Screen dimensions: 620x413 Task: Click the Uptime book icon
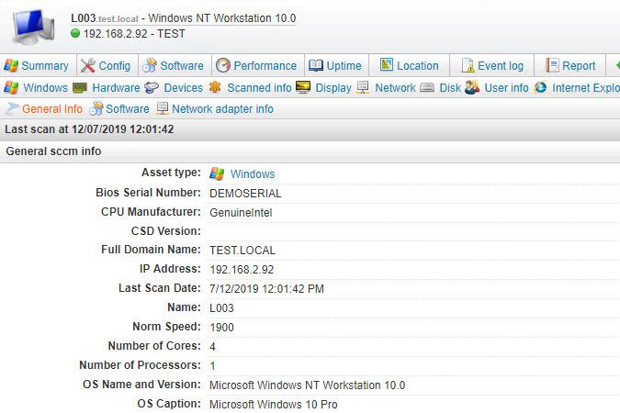pyautogui.click(x=316, y=66)
